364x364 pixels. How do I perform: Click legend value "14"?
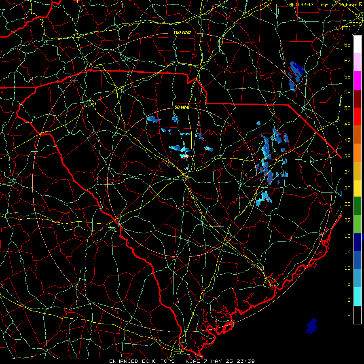pos(347,252)
